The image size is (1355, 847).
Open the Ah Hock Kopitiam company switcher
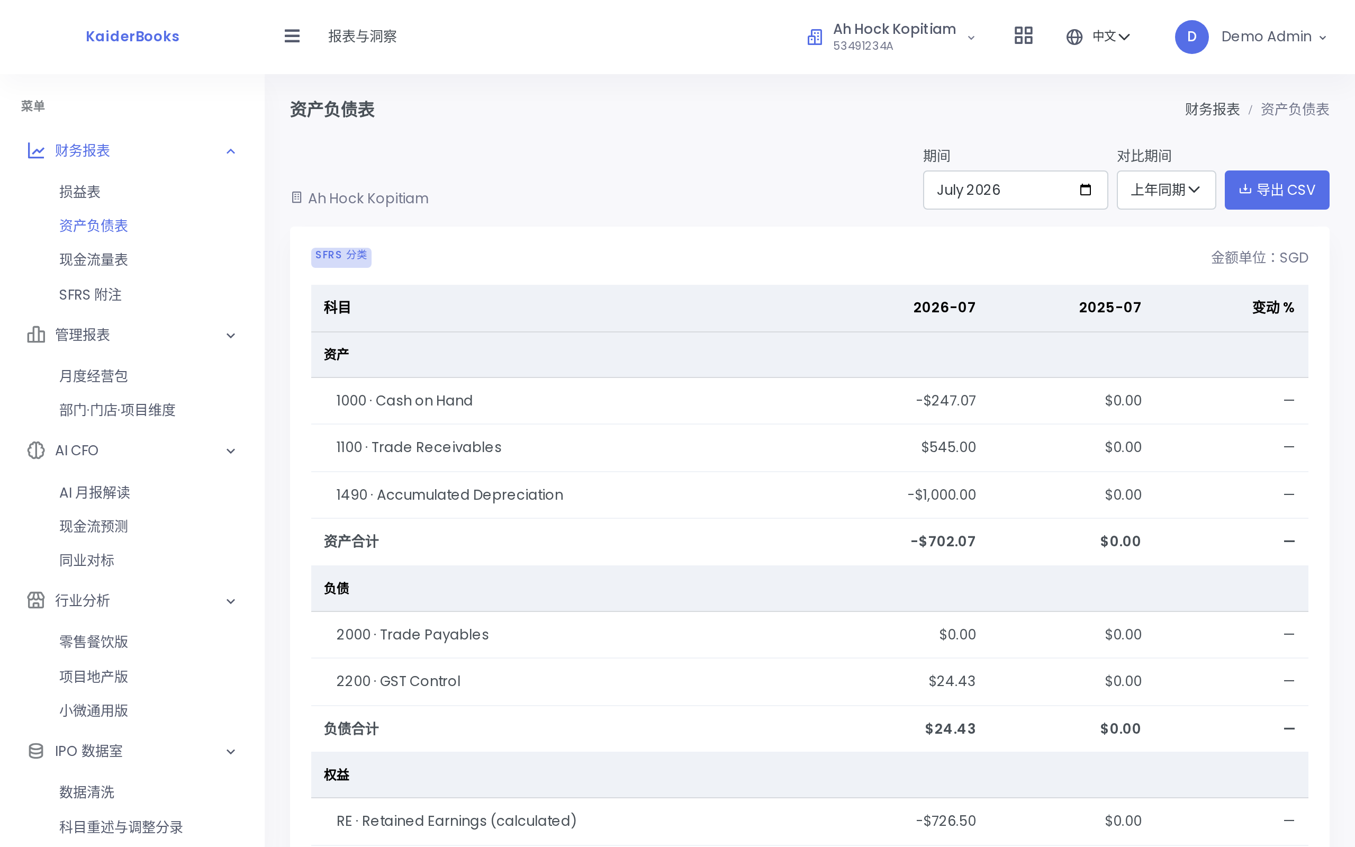[x=891, y=37]
